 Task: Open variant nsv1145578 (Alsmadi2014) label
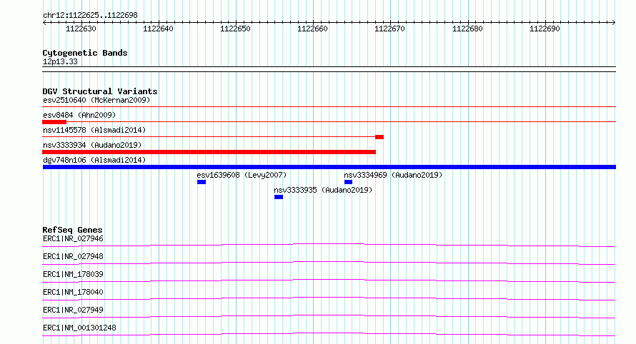point(94,130)
